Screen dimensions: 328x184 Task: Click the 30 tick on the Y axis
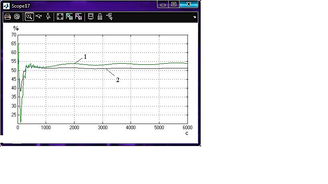click(x=14, y=106)
